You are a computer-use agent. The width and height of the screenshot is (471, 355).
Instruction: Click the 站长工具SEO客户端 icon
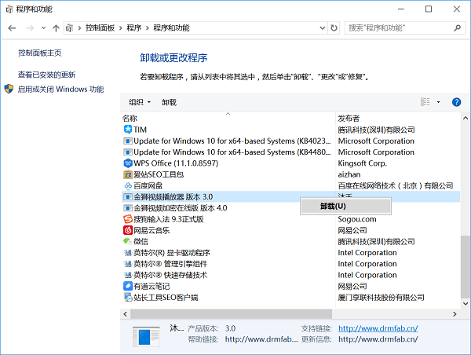click(128, 298)
